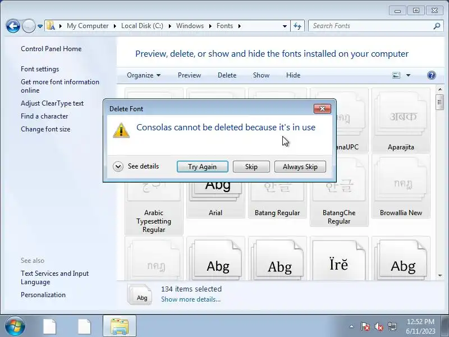Screen dimensions: 449x337
Task: Click the search magnifier icon
Action: pos(437,26)
